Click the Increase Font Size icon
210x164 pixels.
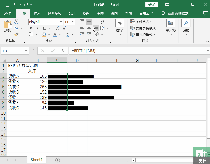(x=57, y=28)
